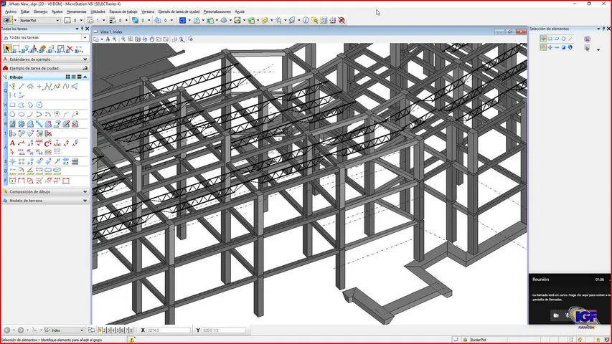
Task: Open the BorderPlot active level dropdown
Action: click(x=57, y=20)
